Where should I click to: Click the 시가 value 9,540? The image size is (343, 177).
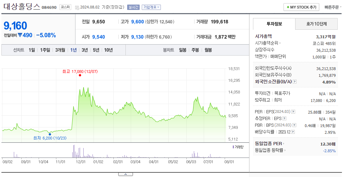[x=99, y=37]
